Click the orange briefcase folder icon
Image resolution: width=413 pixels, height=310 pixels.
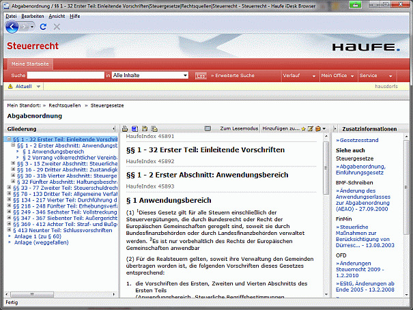pyautogui.click(x=318, y=128)
